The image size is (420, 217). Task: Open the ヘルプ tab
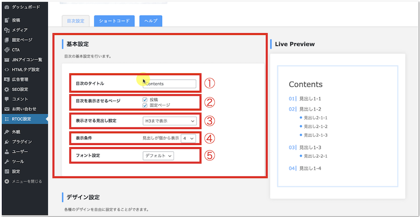click(x=150, y=21)
